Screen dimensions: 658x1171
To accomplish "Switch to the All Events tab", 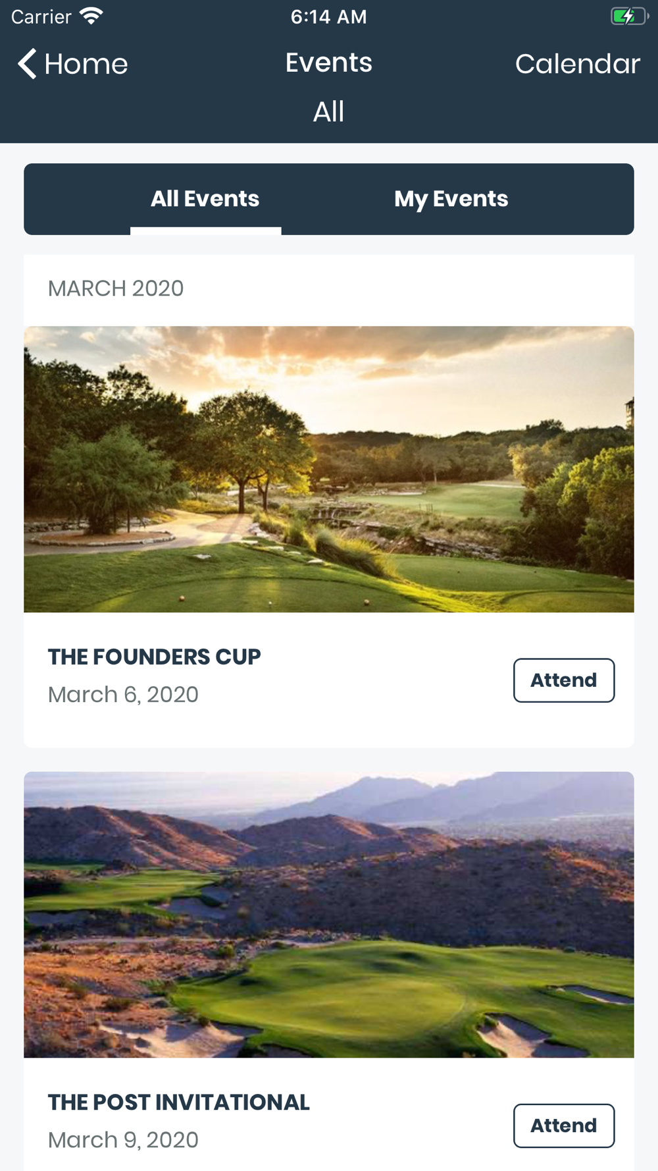I will pos(205,199).
